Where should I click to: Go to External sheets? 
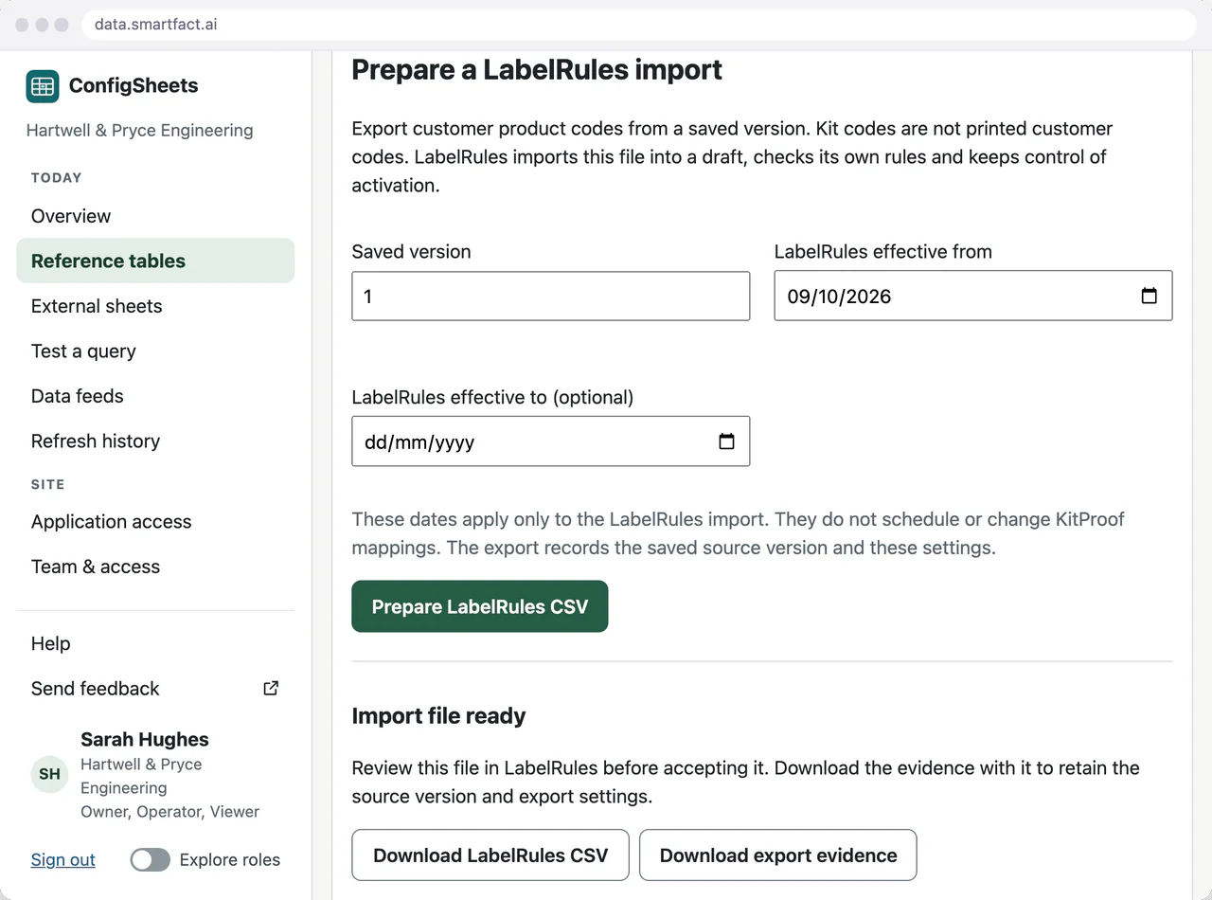pyautogui.click(x=155, y=306)
